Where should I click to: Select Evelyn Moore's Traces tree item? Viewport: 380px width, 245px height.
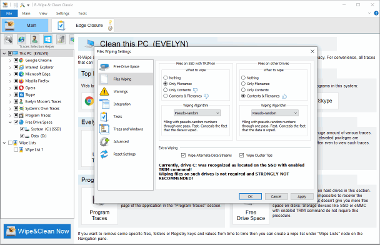(x=43, y=101)
